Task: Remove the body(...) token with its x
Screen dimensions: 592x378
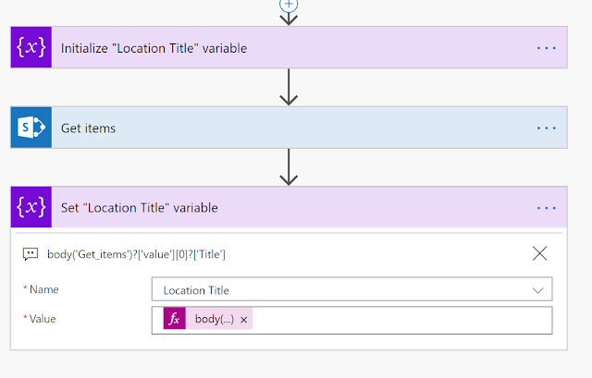Action: (x=243, y=320)
